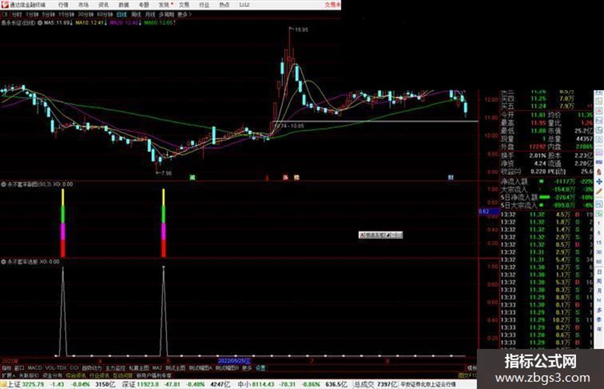Click the floating 信息互动 toolbar

click(380, 235)
